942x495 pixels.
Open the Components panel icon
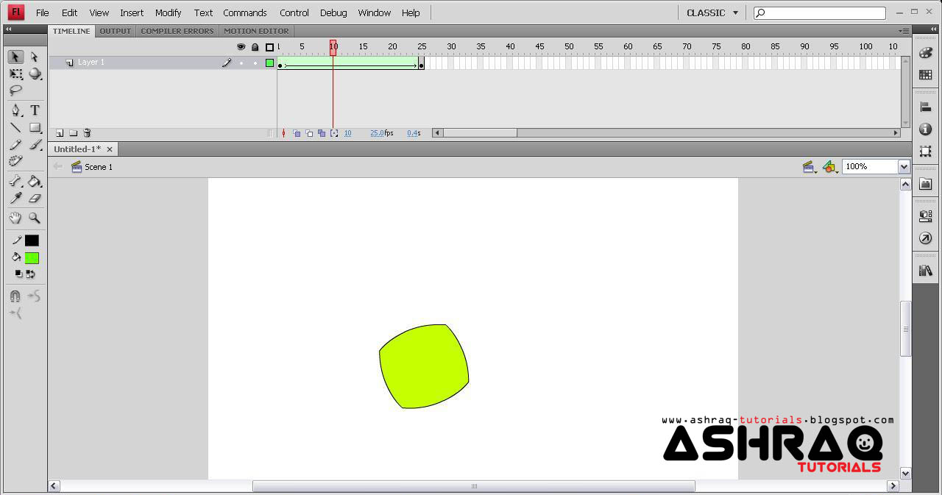coord(926,216)
